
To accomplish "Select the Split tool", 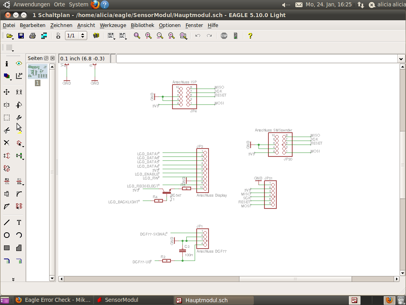I will pos(7,207).
